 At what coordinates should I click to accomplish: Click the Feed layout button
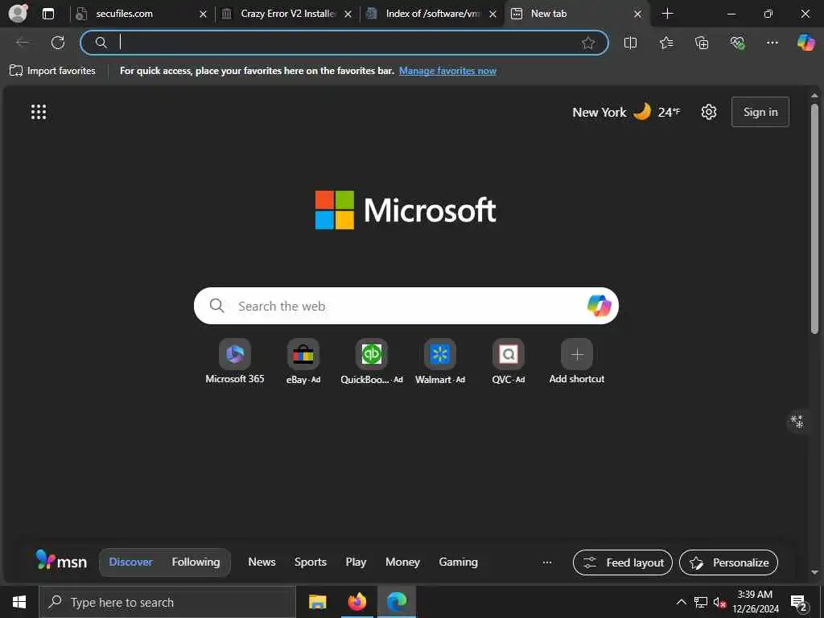tap(623, 562)
